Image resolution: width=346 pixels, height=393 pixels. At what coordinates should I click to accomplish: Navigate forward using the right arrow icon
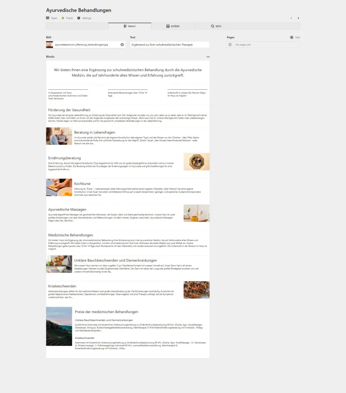[298, 18]
